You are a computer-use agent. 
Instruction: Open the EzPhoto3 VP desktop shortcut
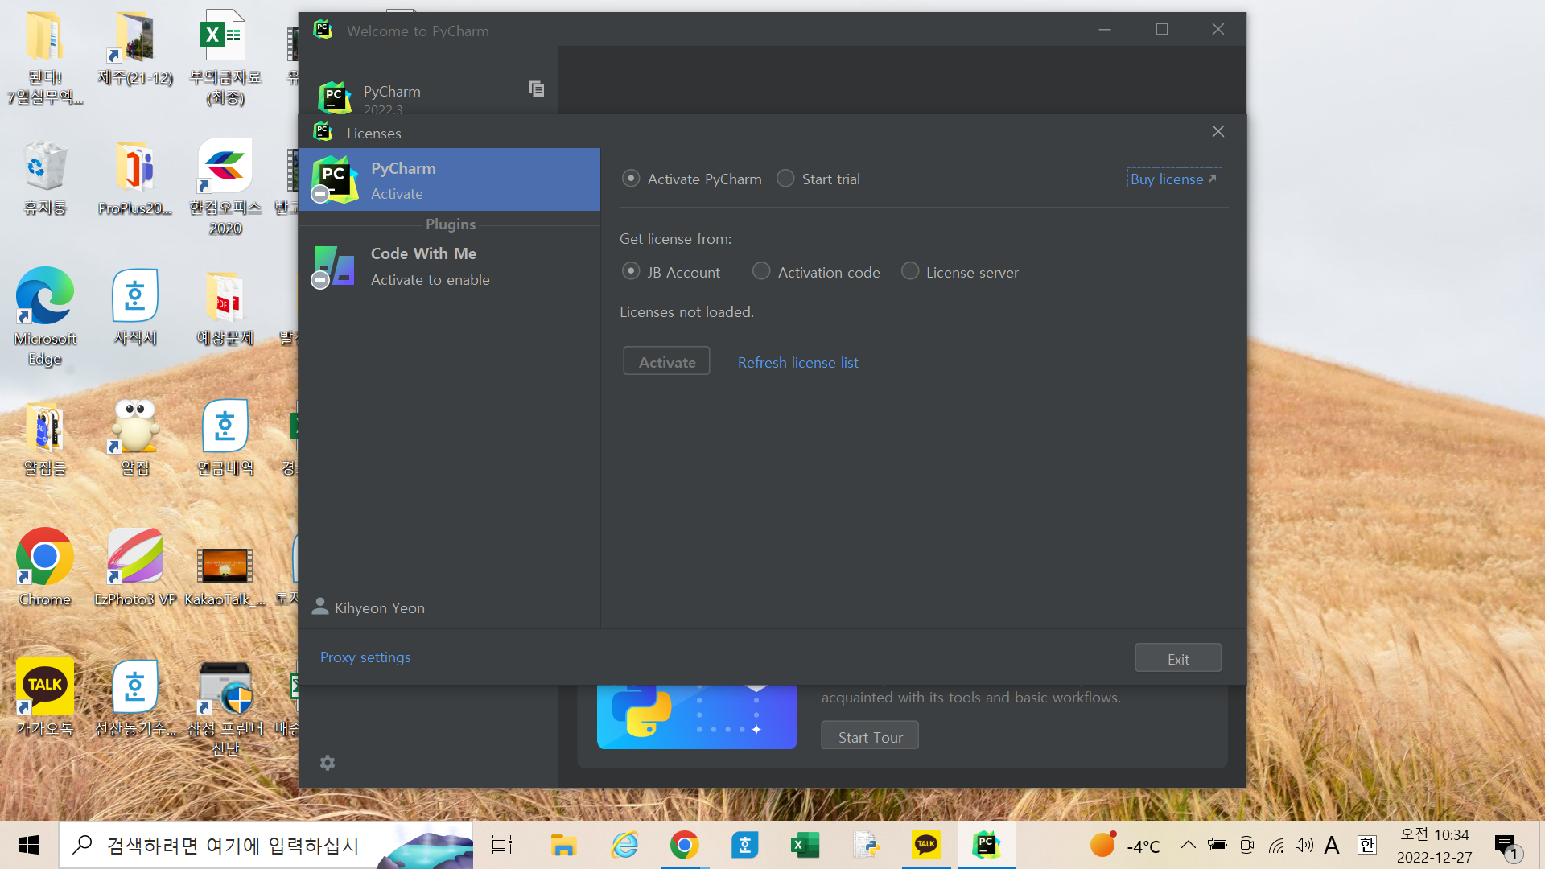[x=135, y=566]
